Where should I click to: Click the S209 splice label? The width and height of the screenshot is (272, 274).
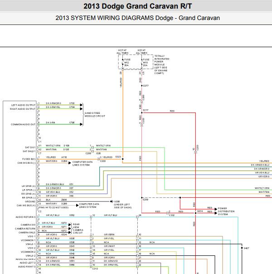[146, 200]
